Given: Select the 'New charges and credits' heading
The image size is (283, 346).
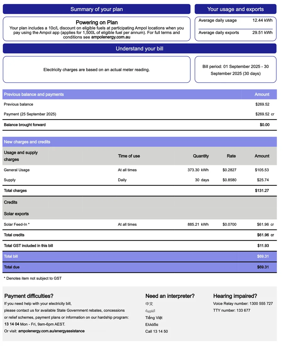Looking at the screenshot, I should coord(27,142).
